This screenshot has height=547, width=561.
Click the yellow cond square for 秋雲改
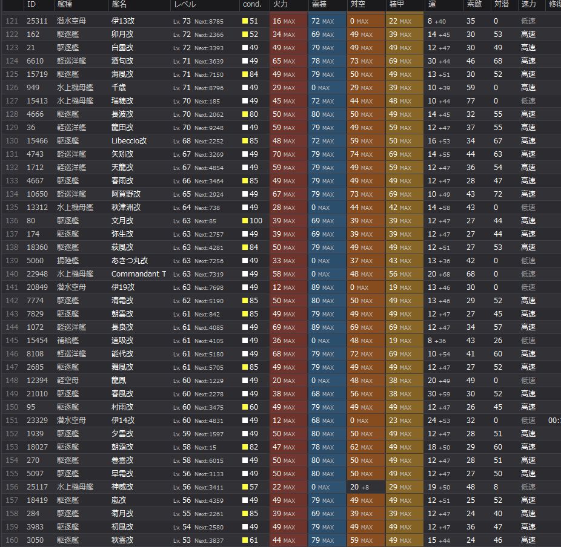click(245, 540)
